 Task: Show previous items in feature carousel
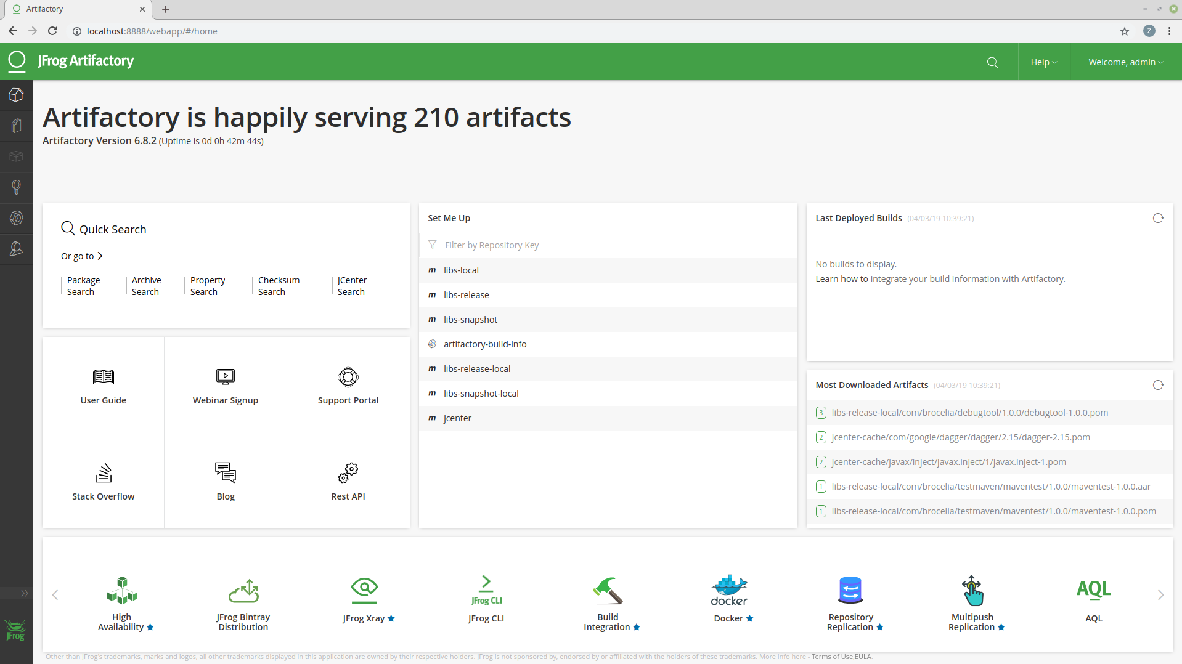55,594
